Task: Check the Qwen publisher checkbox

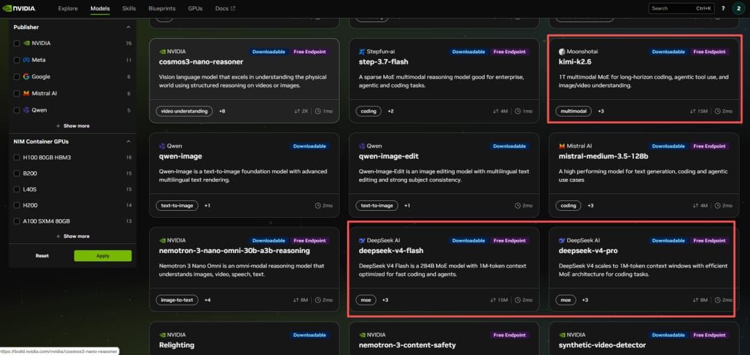Action: click(x=17, y=110)
